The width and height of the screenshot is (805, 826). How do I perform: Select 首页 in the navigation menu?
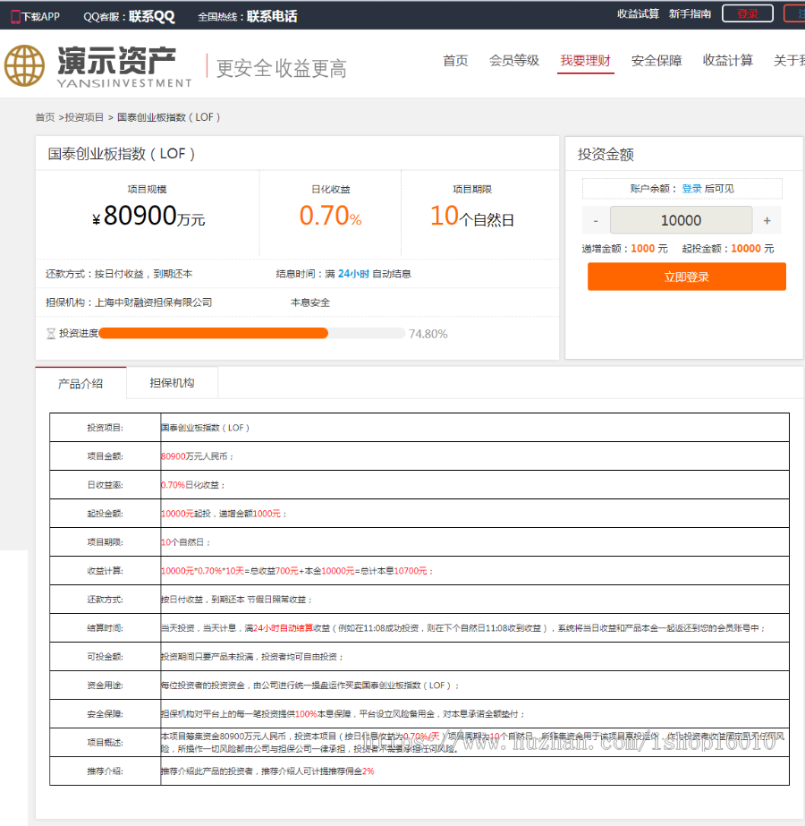point(454,61)
